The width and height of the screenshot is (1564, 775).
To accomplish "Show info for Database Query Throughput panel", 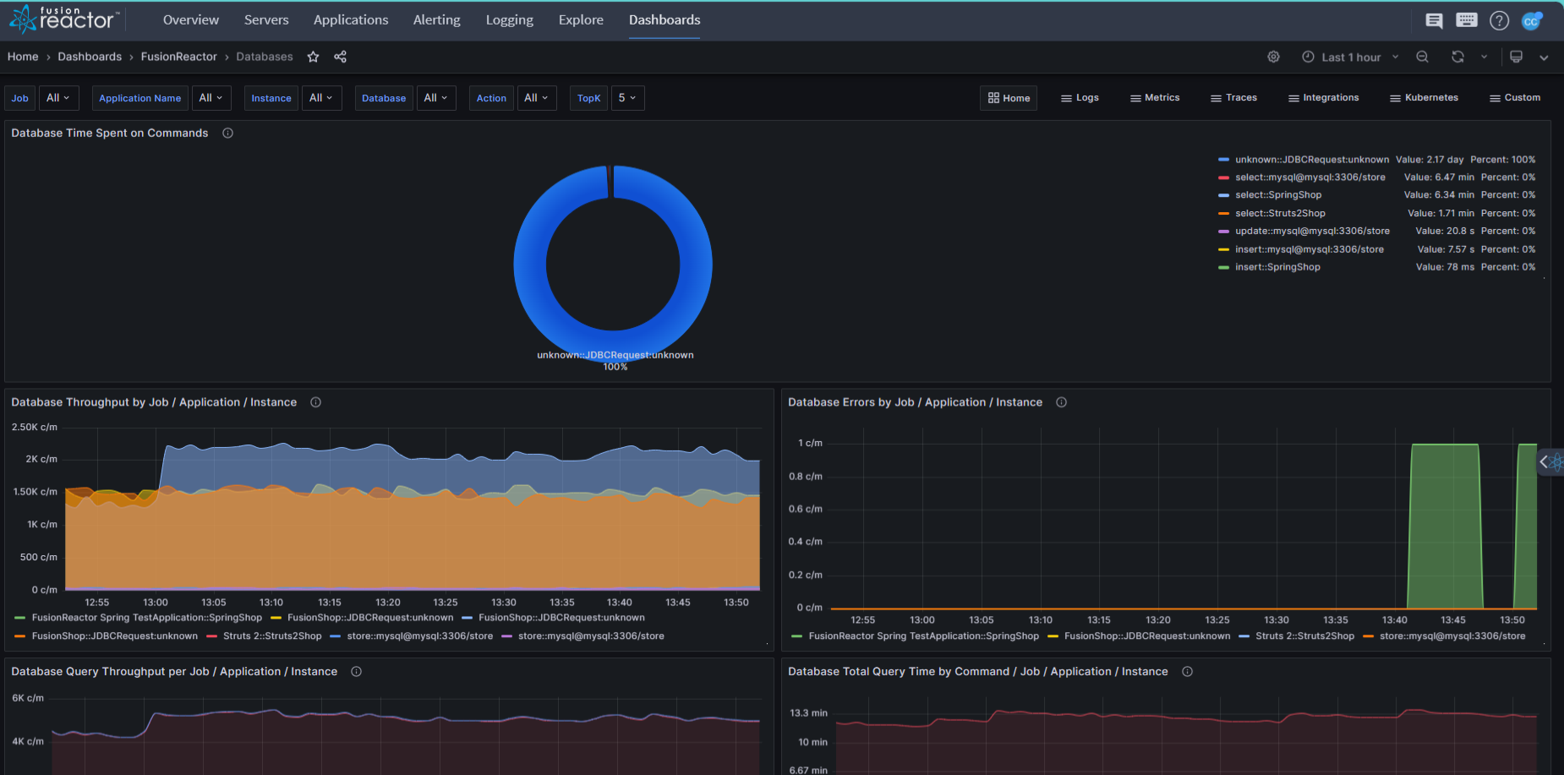I will click(x=356, y=671).
